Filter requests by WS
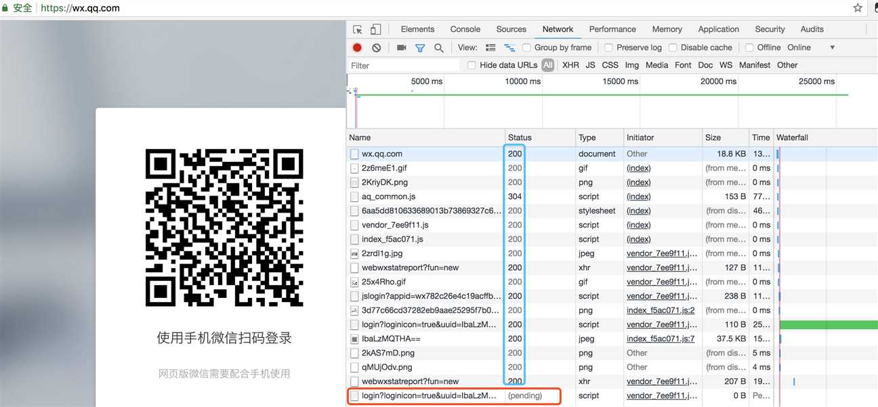The height and width of the screenshot is (407, 878). coord(726,65)
